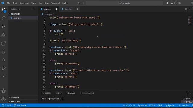
Task: Customize layout icon in title bar
Action: tap(180, 3)
